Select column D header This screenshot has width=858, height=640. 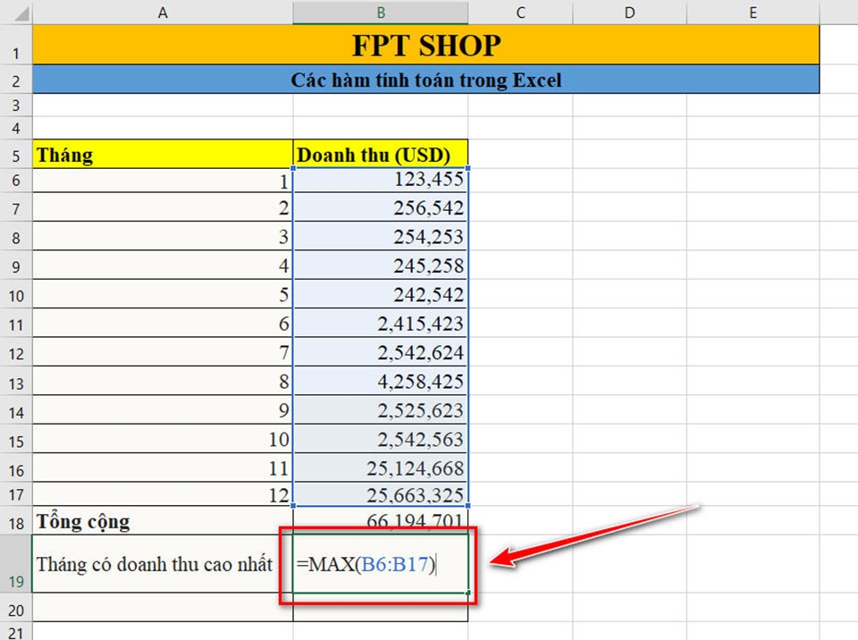pos(629,13)
